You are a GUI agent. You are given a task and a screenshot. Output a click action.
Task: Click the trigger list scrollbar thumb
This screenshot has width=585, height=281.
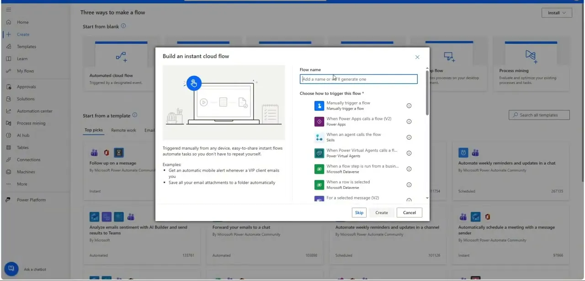click(427, 92)
